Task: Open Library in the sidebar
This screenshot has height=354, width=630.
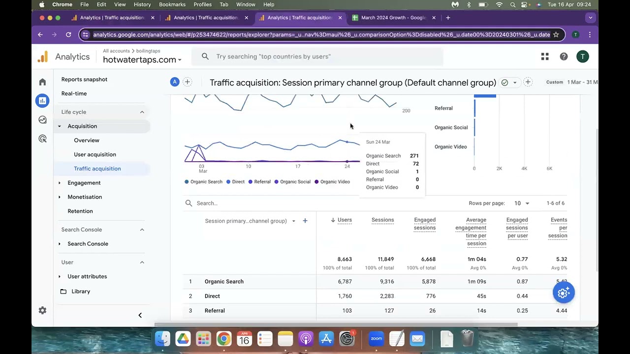Action: 81,292
